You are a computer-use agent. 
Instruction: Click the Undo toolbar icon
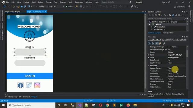(x=29, y=7)
